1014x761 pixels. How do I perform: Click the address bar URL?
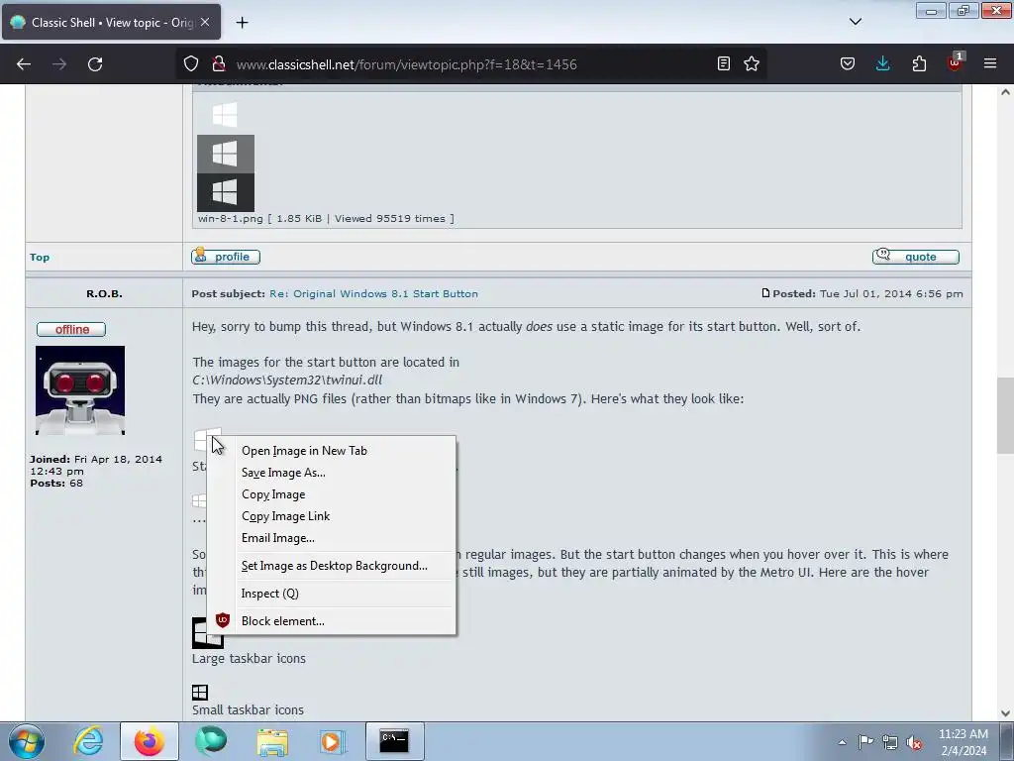click(x=406, y=64)
